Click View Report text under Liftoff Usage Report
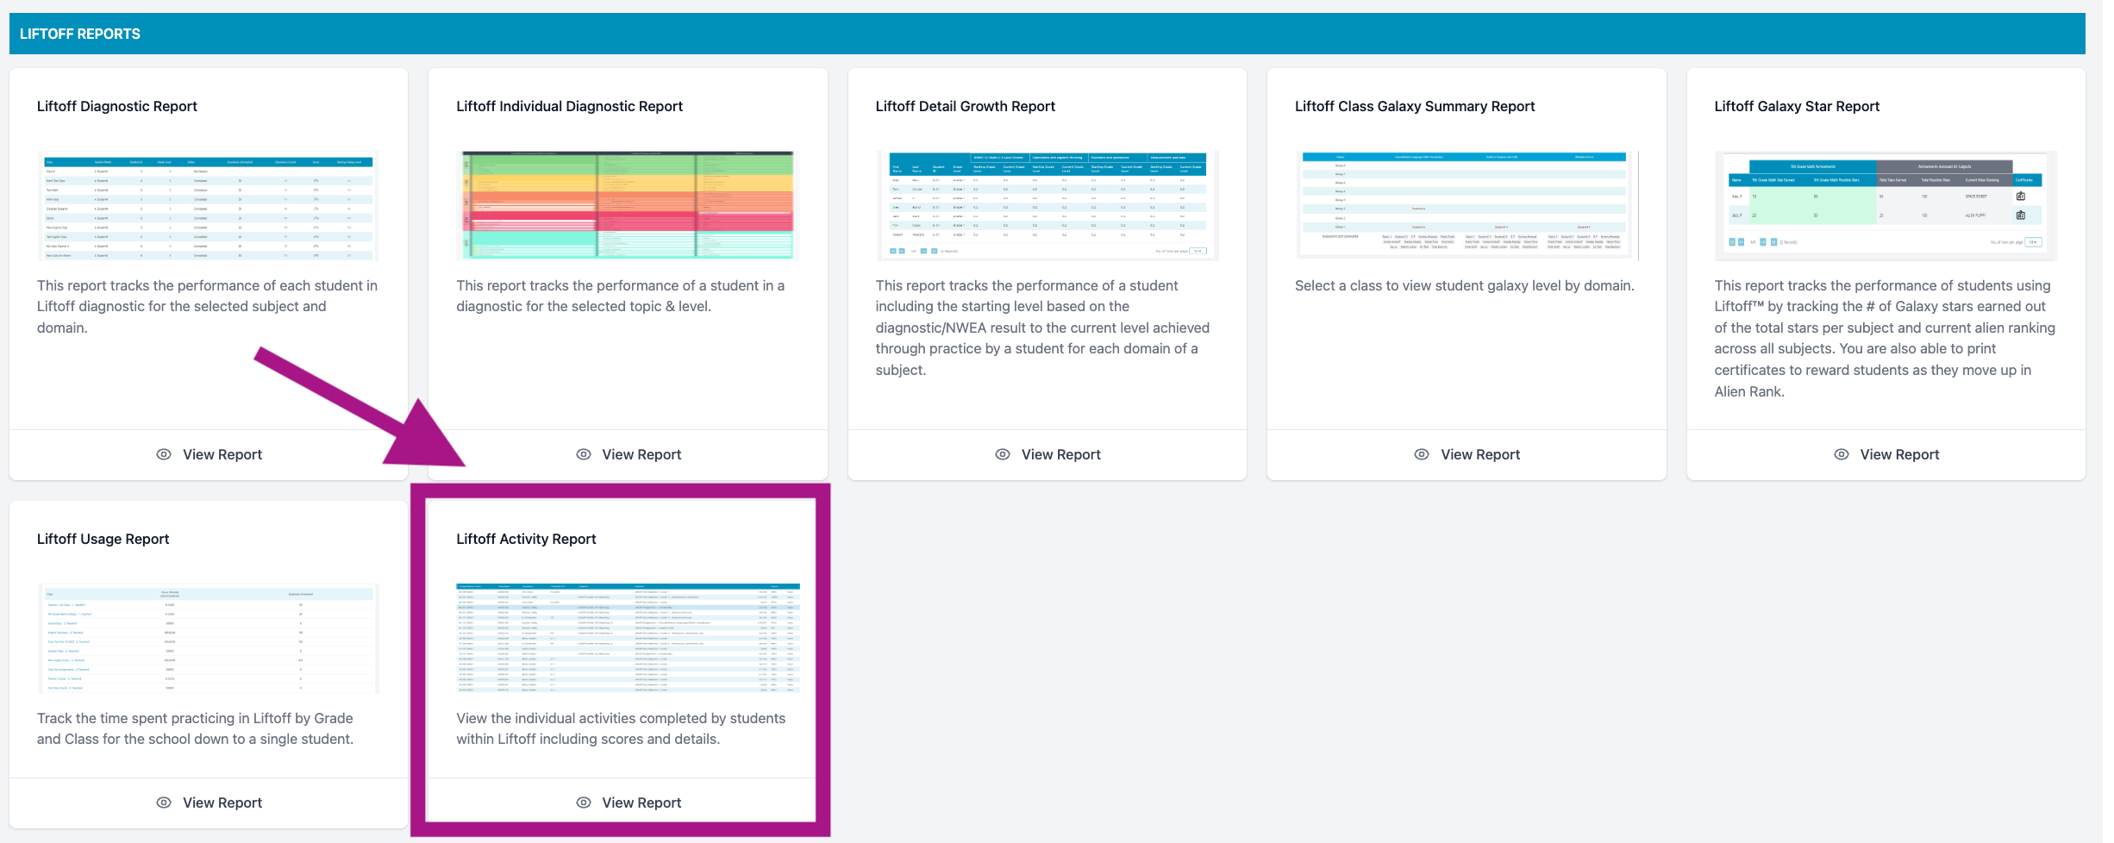 pyautogui.click(x=222, y=802)
